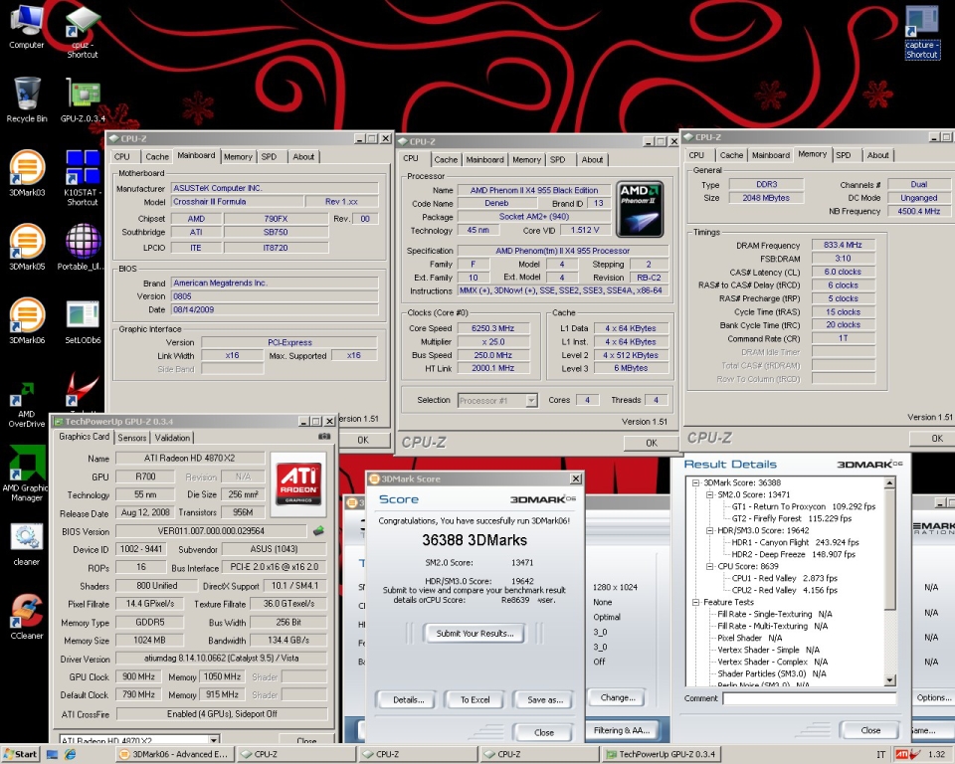Open the Start menu

coord(20,754)
